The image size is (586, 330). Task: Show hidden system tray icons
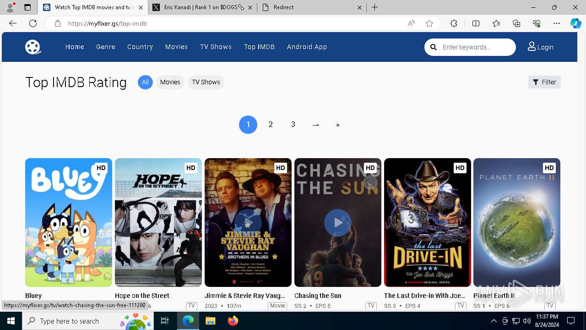(494, 321)
